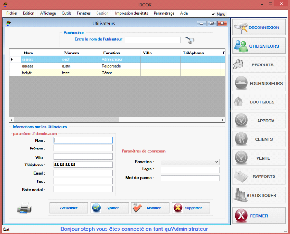Show the Statistiques chart section
The image size is (290, 234).
click(x=259, y=195)
